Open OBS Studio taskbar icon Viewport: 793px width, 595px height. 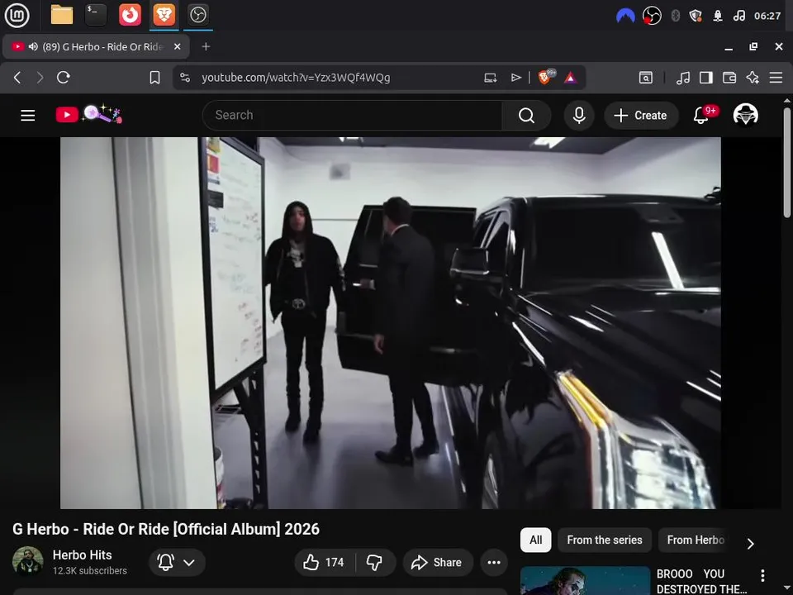pyautogui.click(x=197, y=15)
